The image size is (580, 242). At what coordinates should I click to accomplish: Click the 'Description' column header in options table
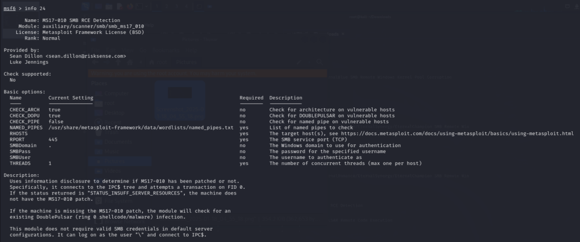(x=285, y=98)
